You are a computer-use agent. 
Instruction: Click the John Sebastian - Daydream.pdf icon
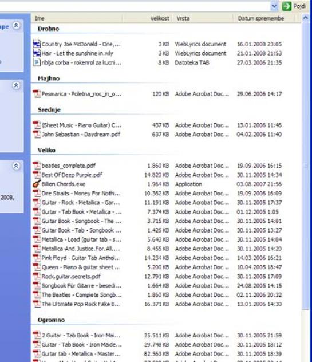tap(37, 135)
